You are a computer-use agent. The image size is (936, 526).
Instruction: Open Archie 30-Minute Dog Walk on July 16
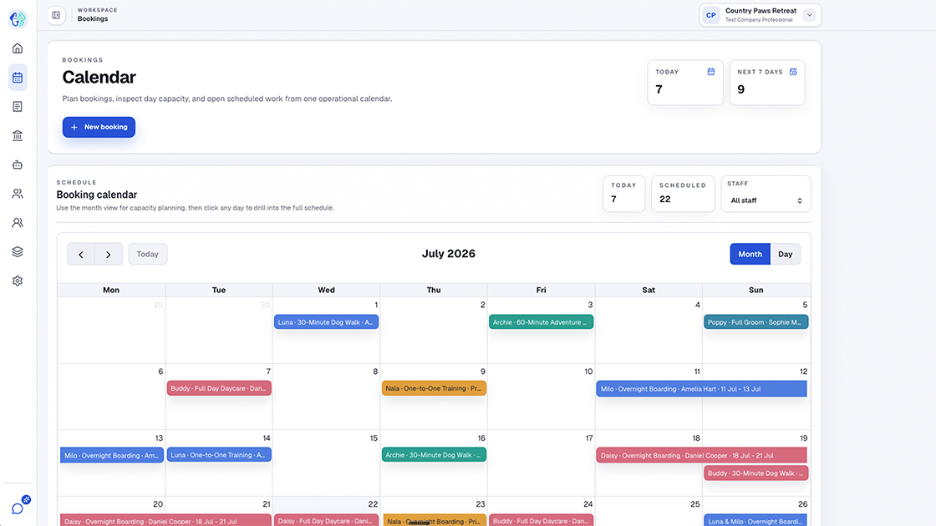434,455
